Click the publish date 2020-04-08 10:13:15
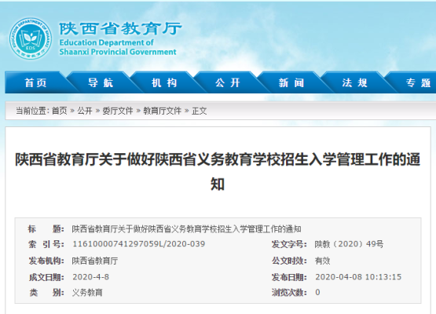 point(358,277)
